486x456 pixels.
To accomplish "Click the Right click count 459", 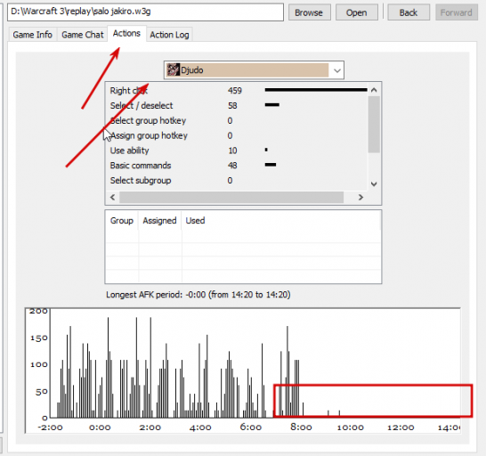I will (235, 91).
